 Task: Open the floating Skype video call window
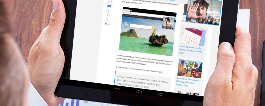point(204,12)
